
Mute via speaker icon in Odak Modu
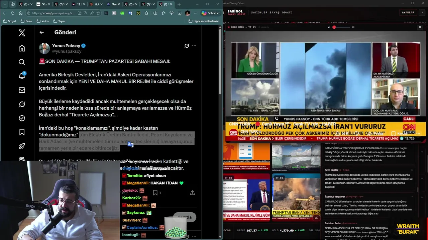[329, 27]
